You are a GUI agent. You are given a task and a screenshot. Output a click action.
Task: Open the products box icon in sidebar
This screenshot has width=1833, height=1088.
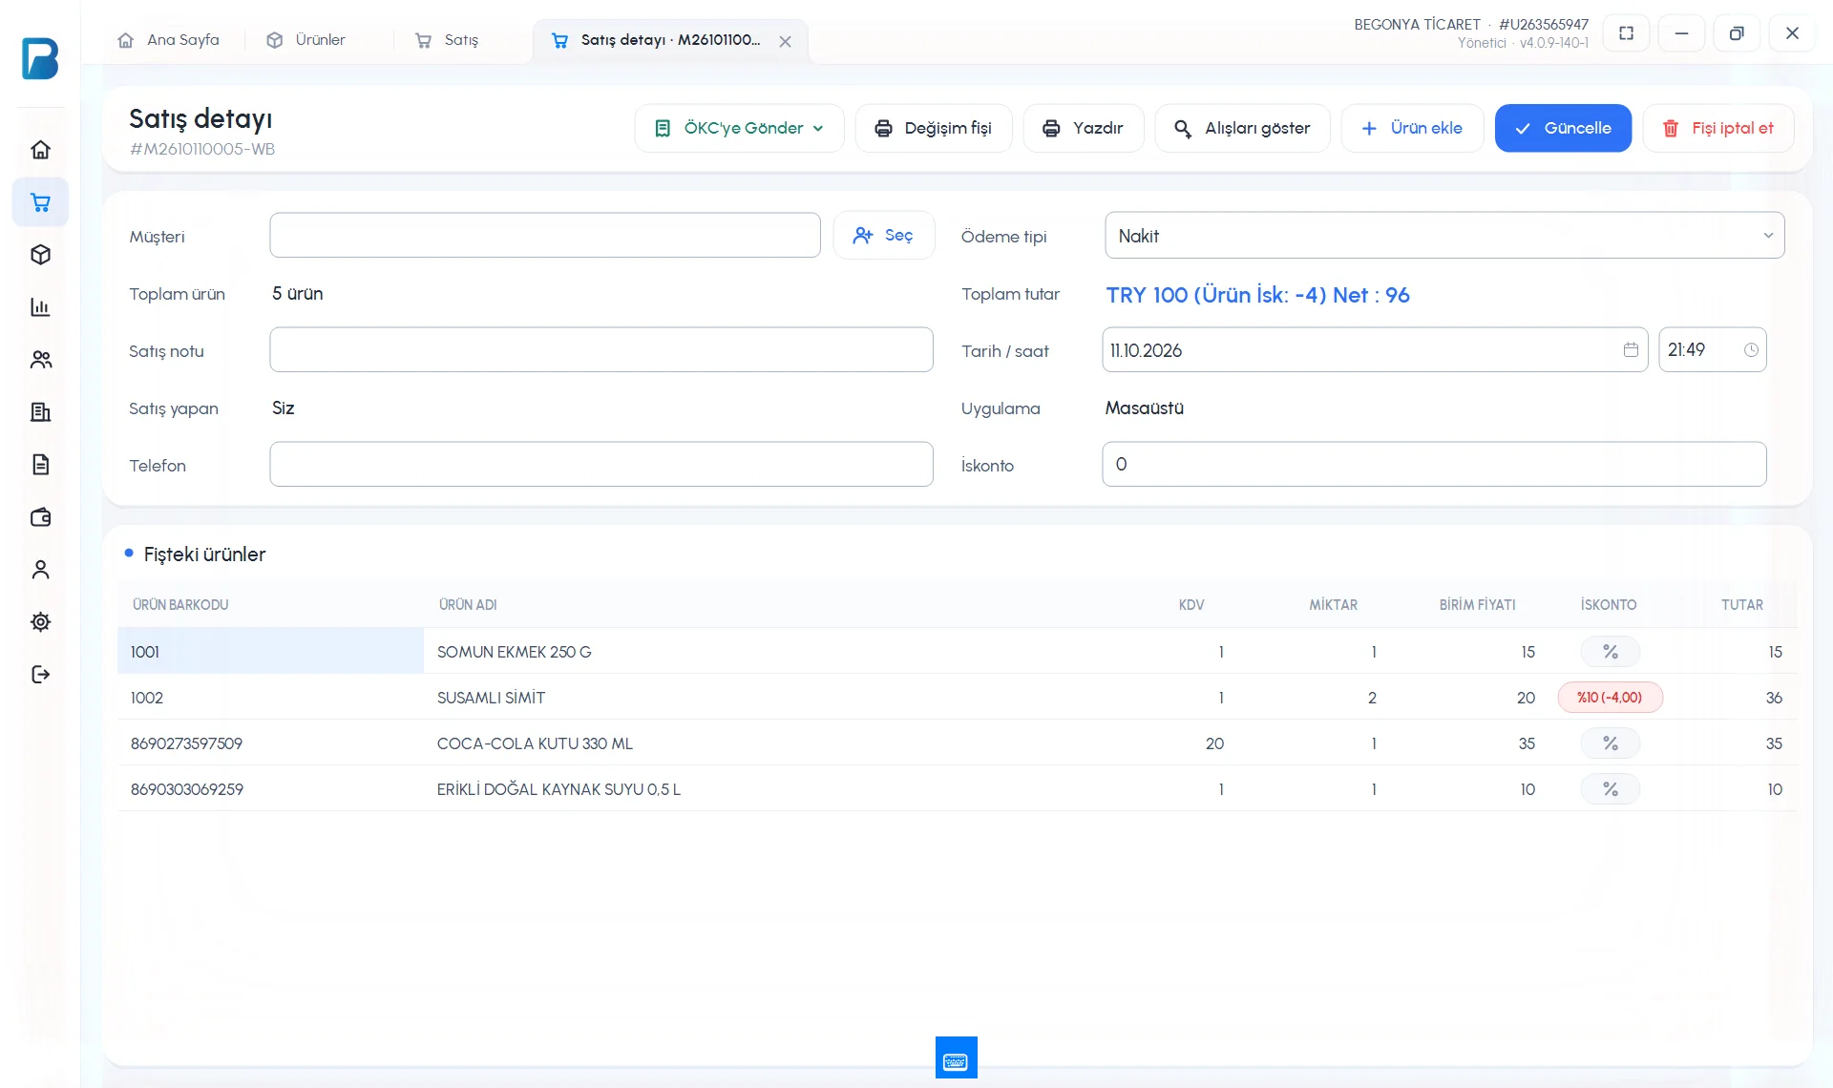[40, 255]
